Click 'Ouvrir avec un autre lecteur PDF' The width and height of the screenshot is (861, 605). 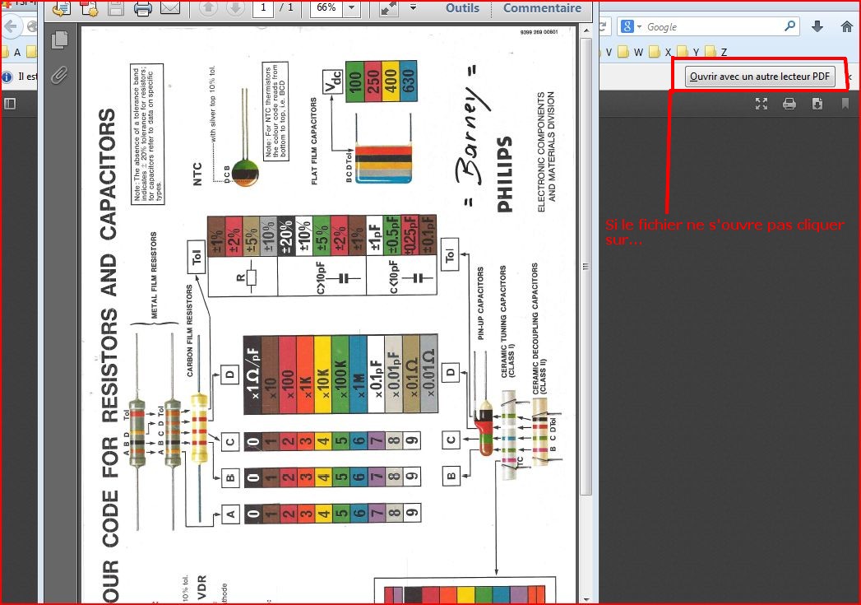tap(759, 77)
